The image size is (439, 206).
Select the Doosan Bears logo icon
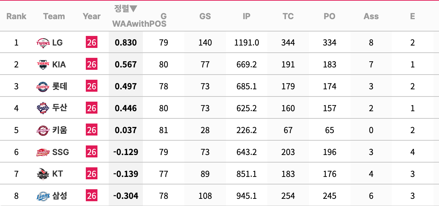coord(43,108)
